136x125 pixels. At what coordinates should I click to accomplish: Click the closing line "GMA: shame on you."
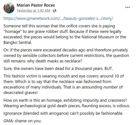pos(22,121)
